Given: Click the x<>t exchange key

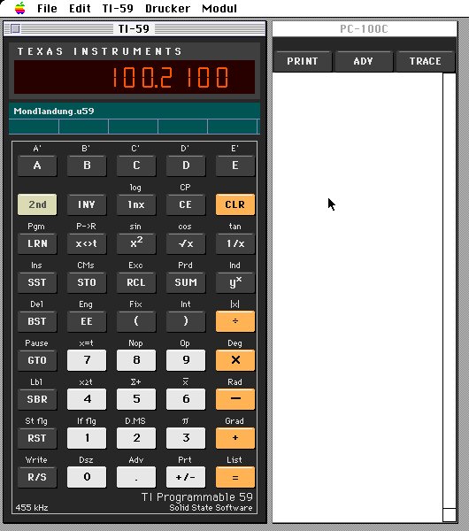Looking at the screenshot, I should [x=87, y=243].
